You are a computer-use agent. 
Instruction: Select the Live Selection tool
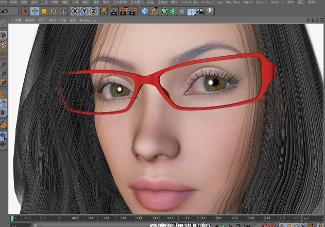coord(25,11)
